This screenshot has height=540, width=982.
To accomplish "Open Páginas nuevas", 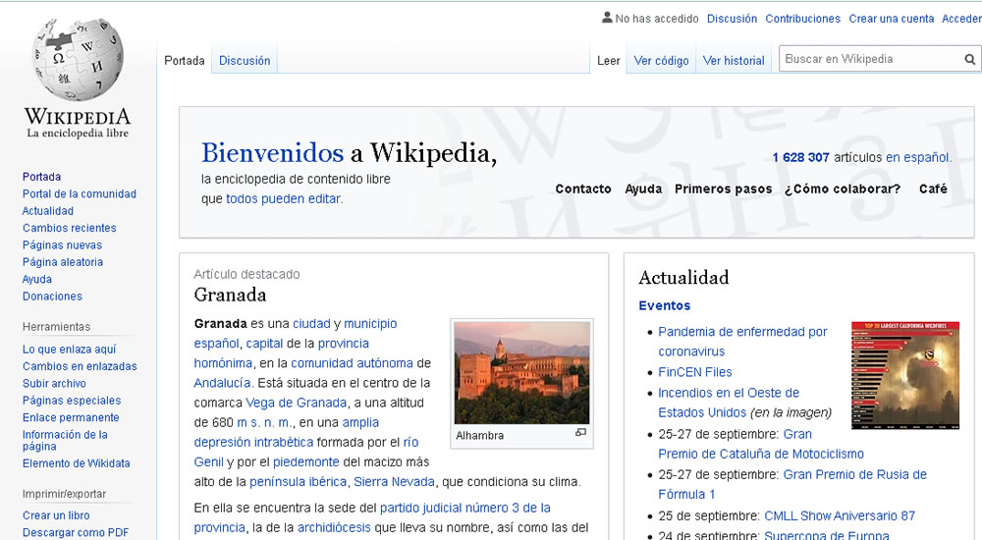I will (x=63, y=244).
